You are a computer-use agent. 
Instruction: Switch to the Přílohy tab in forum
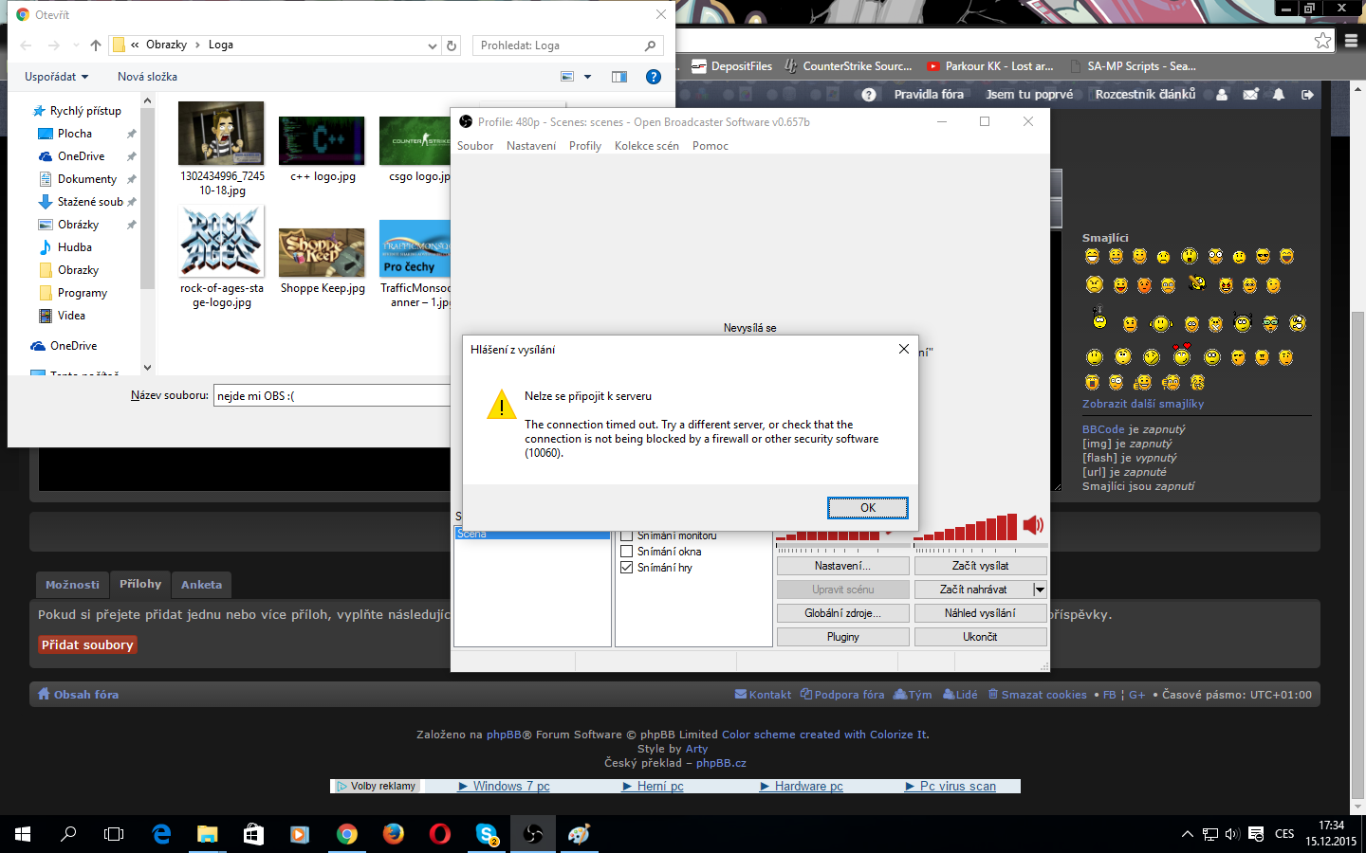[x=140, y=584]
